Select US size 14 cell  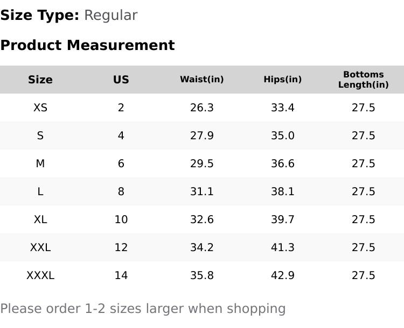[x=121, y=275]
